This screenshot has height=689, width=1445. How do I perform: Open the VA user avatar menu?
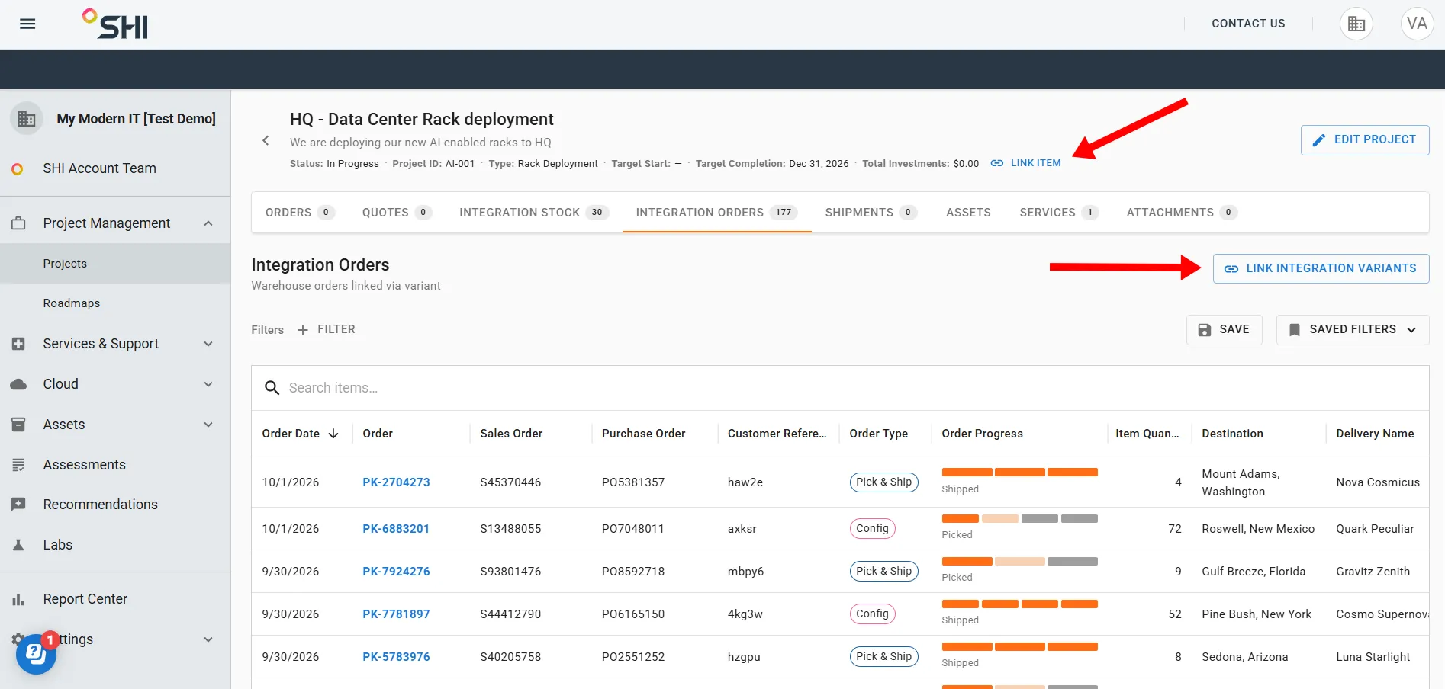pyautogui.click(x=1417, y=24)
